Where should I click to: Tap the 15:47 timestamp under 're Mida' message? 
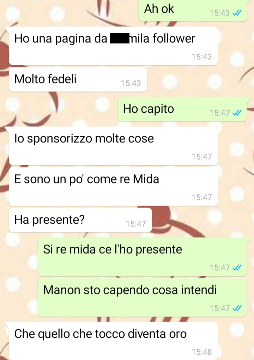pos(202,197)
